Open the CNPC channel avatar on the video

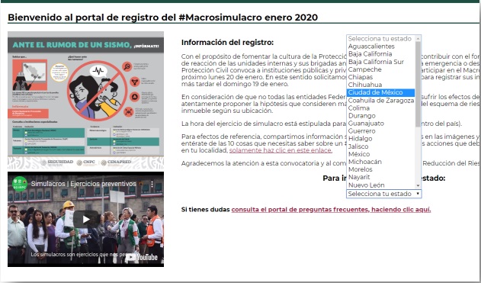click(x=20, y=184)
